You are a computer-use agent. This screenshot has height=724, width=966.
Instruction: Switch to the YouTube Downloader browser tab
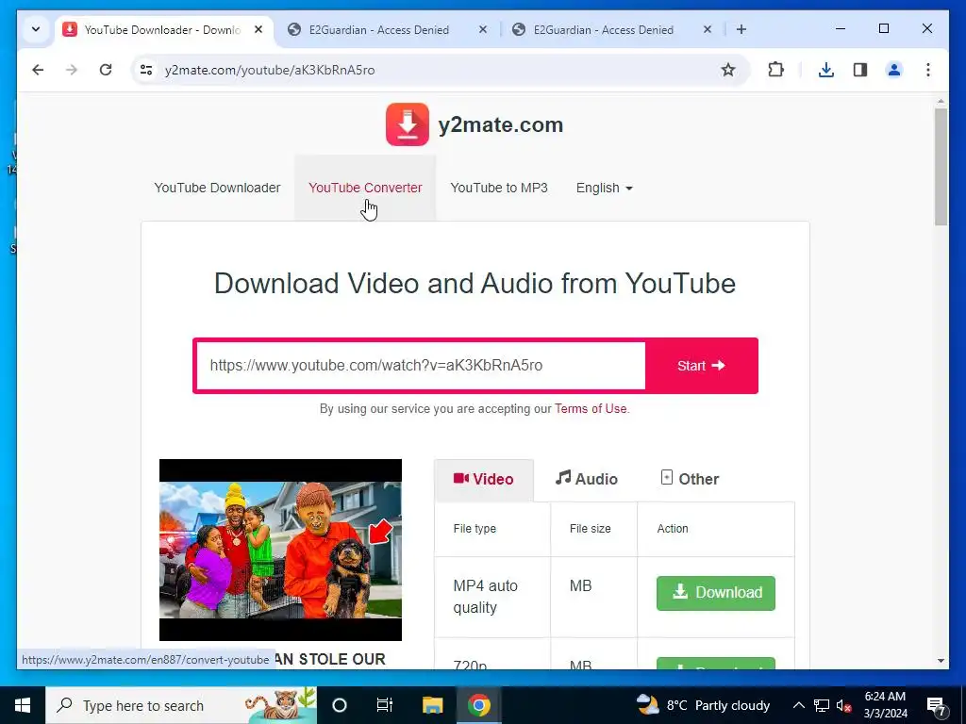coord(163,29)
